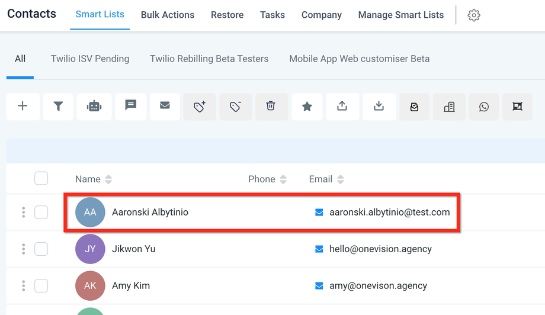Switch to the Bulk Actions tab
545x315 pixels.
pos(168,15)
